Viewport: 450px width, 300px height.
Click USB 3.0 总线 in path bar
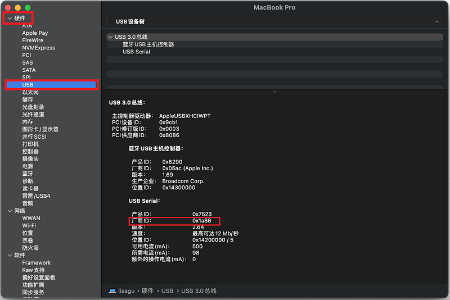pos(199,291)
